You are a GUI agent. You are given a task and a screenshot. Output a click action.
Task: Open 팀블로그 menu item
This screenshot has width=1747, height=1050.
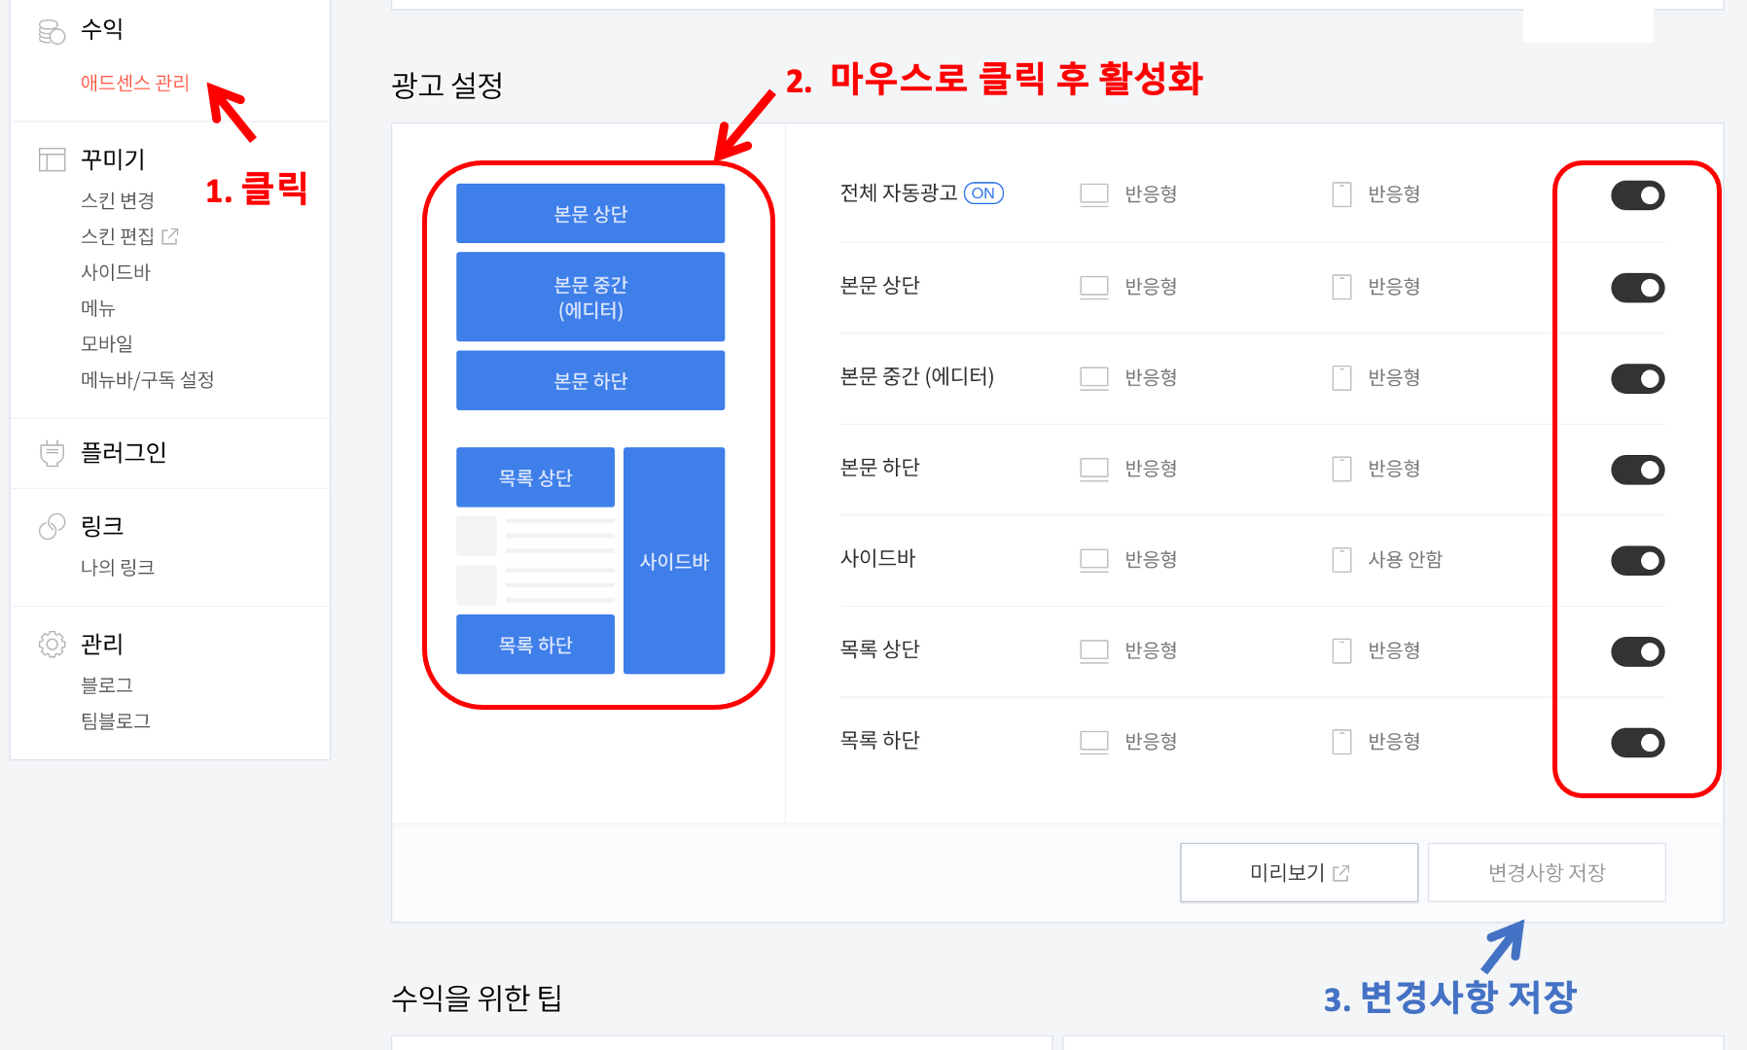point(116,721)
